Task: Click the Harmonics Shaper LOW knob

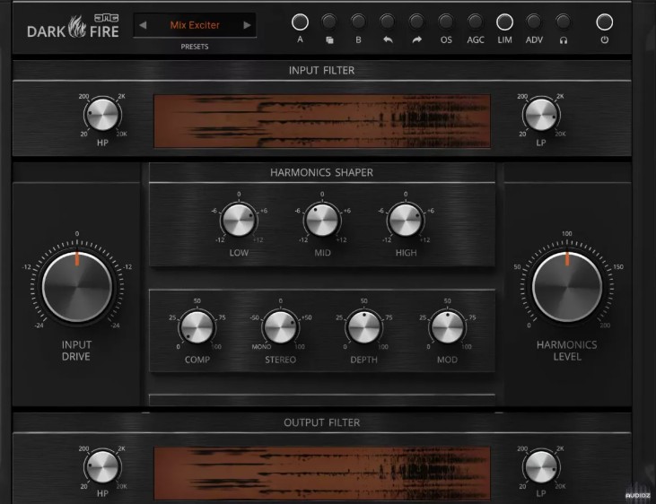Action: tap(239, 220)
